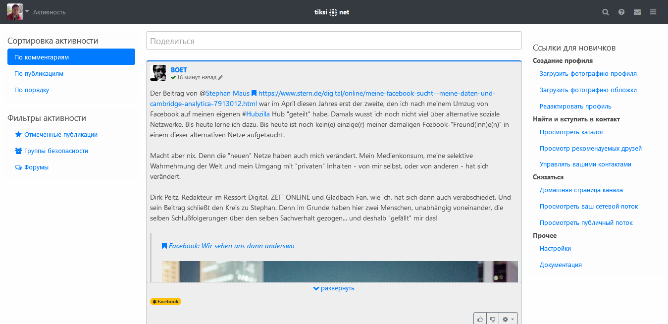Image resolution: width=668 pixels, height=324 pixels.
Task: Click the BOET author avatar
Action: pyautogui.click(x=158, y=73)
